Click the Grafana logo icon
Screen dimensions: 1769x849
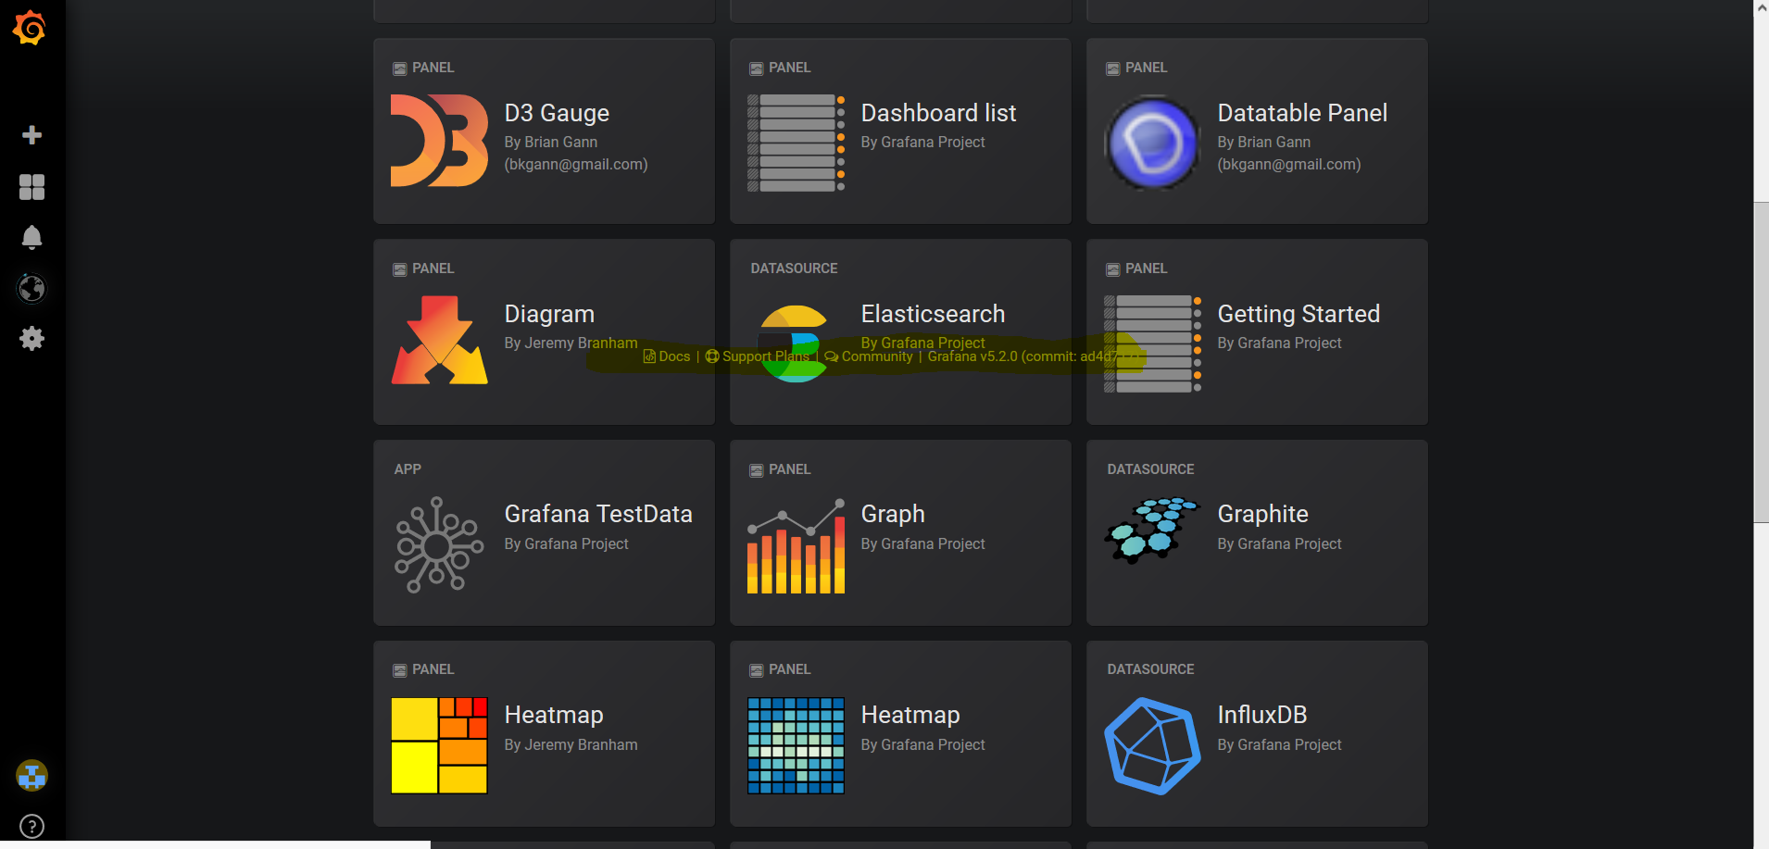point(31,28)
